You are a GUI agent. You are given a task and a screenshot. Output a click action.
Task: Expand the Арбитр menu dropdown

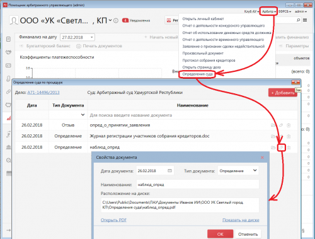point(269,11)
